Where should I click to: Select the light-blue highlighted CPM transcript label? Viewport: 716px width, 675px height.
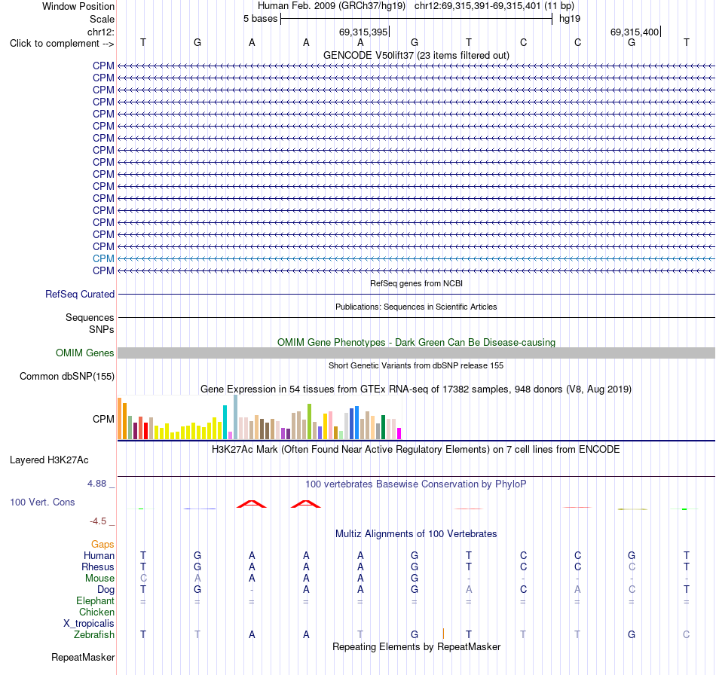click(103, 258)
